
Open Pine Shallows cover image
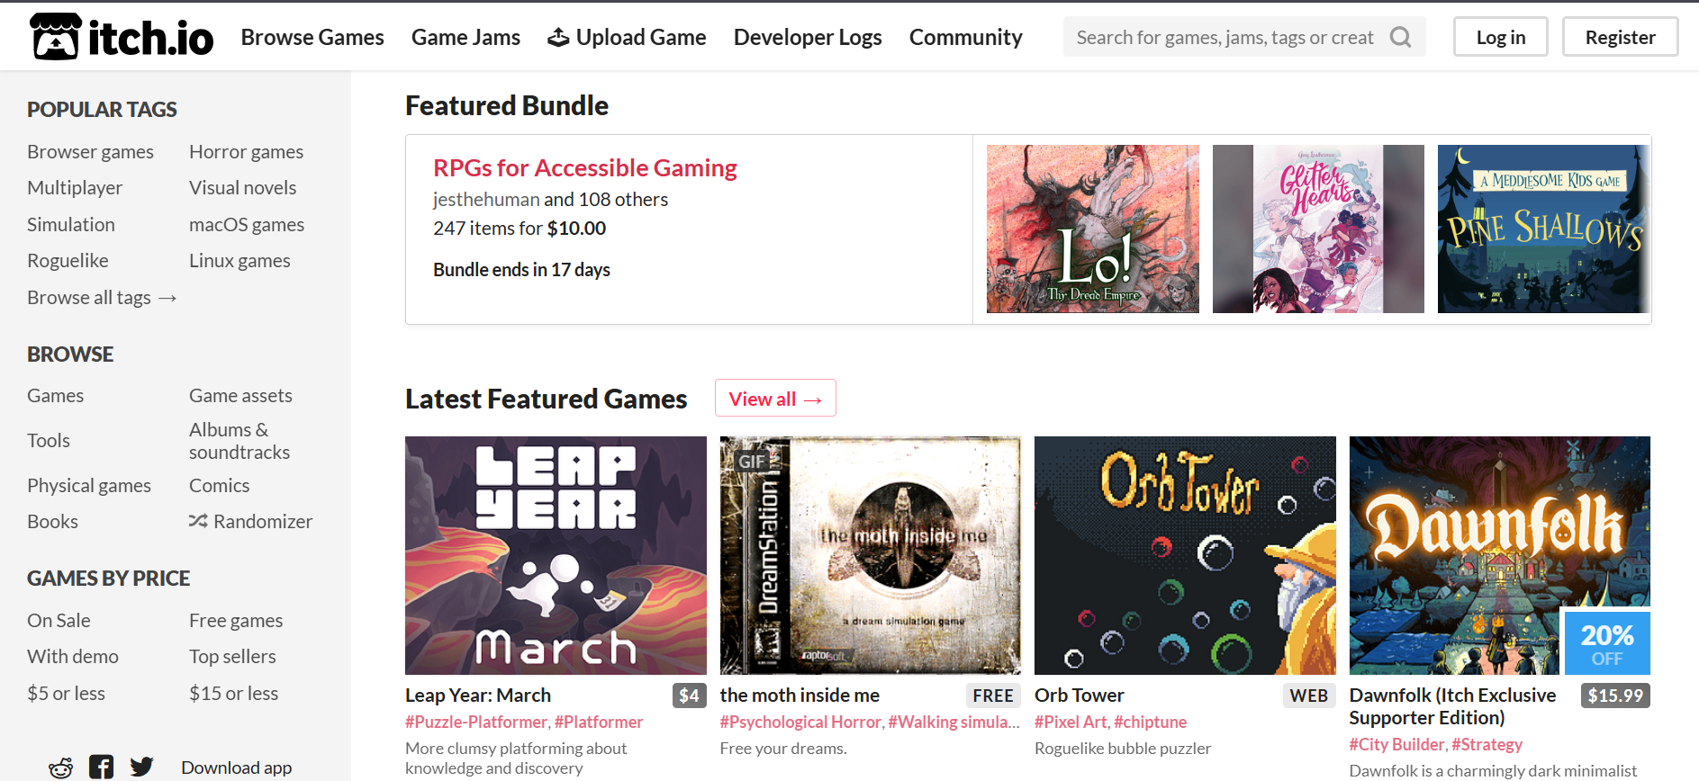1543,229
